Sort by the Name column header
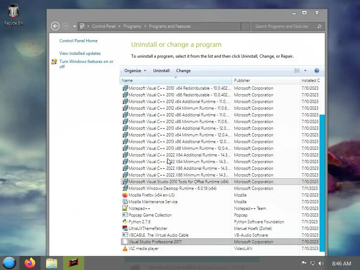 pyautogui.click(x=176, y=81)
